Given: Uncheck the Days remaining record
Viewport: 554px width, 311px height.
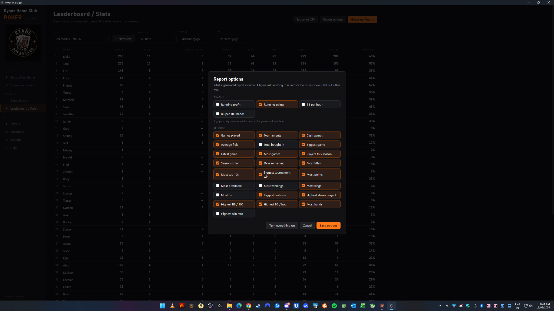Looking at the screenshot, I should pos(260,163).
